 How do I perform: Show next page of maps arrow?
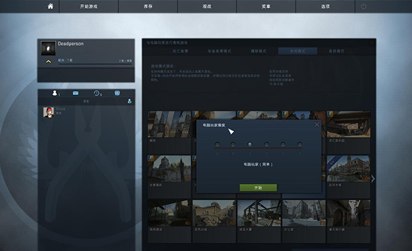(x=373, y=179)
